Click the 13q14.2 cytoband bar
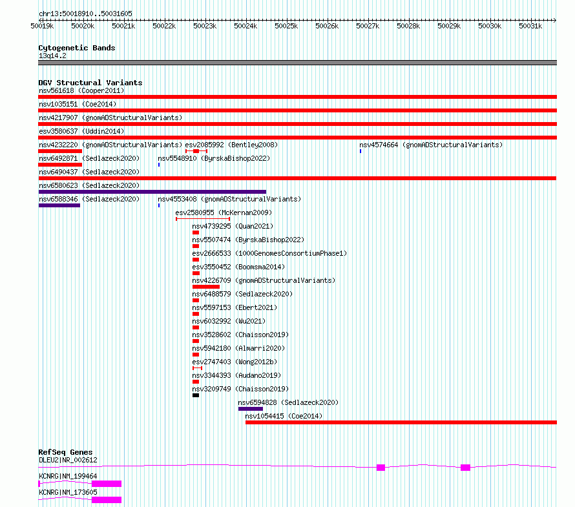575x507 pixels. click(x=297, y=63)
